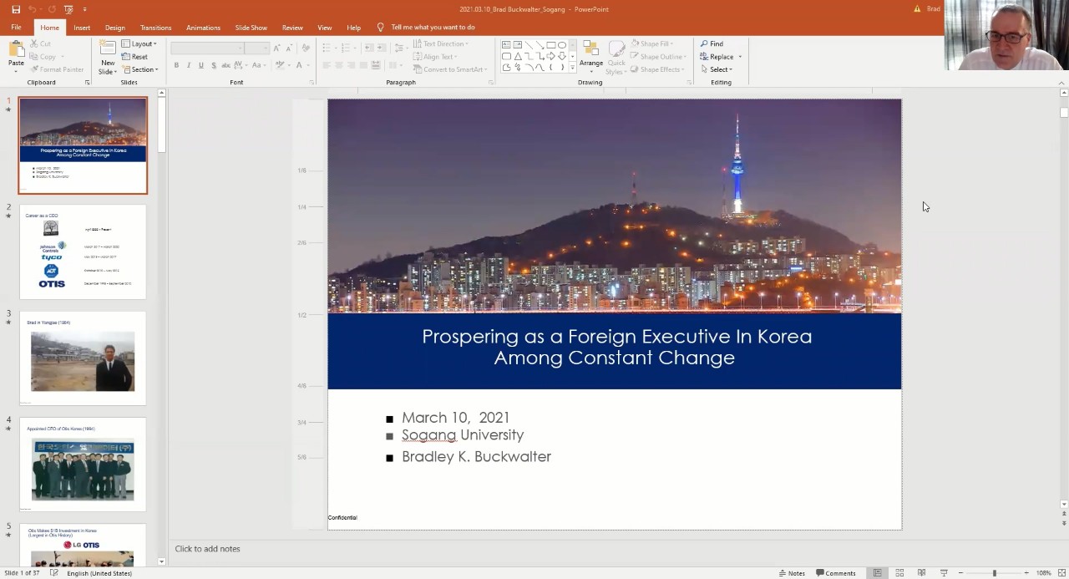
Task: Start Slide Show from status bar icon
Action: pyautogui.click(x=944, y=573)
